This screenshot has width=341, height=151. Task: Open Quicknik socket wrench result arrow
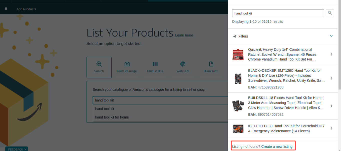coord(331,54)
